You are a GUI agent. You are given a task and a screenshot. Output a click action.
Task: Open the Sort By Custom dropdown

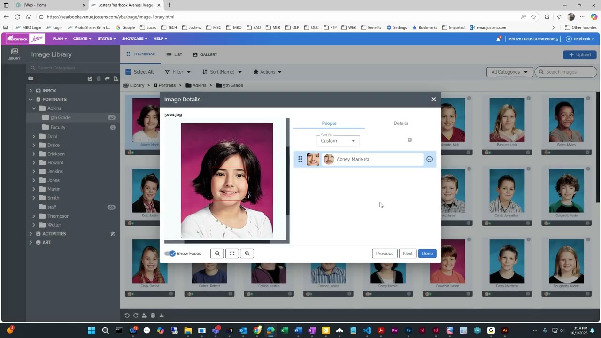(338, 140)
